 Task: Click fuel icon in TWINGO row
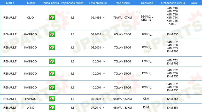(52, 99)
